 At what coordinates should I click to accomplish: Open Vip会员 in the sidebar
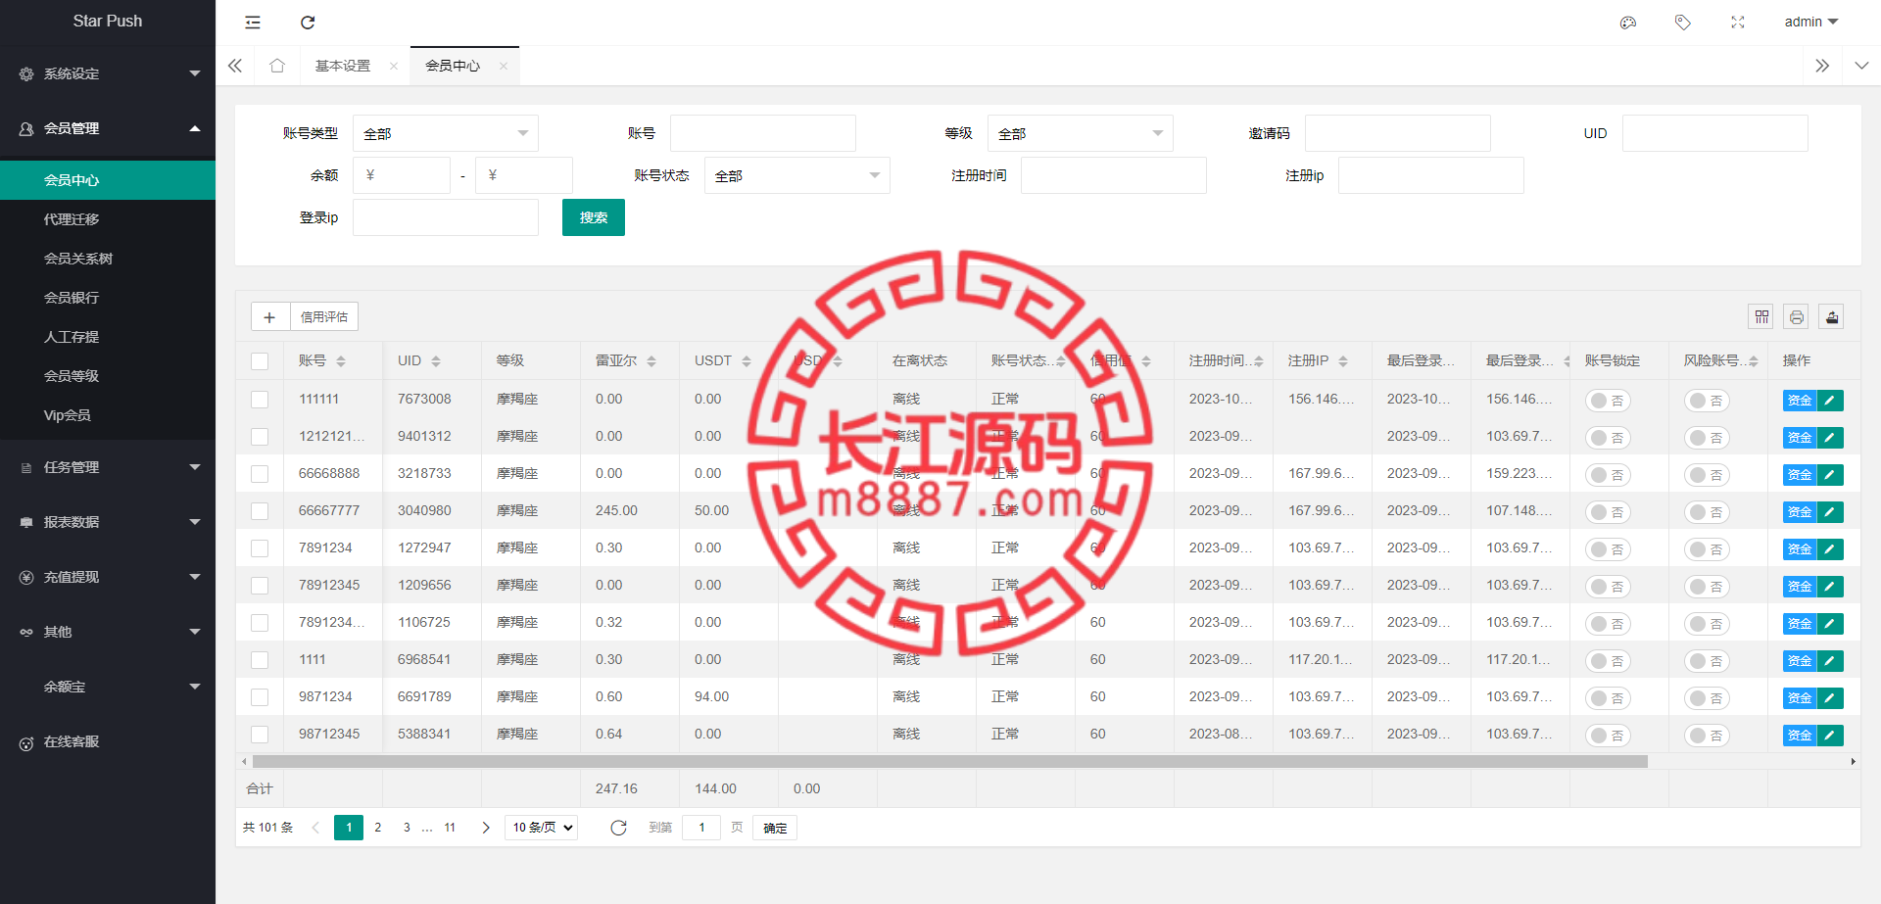tap(108, 415)
